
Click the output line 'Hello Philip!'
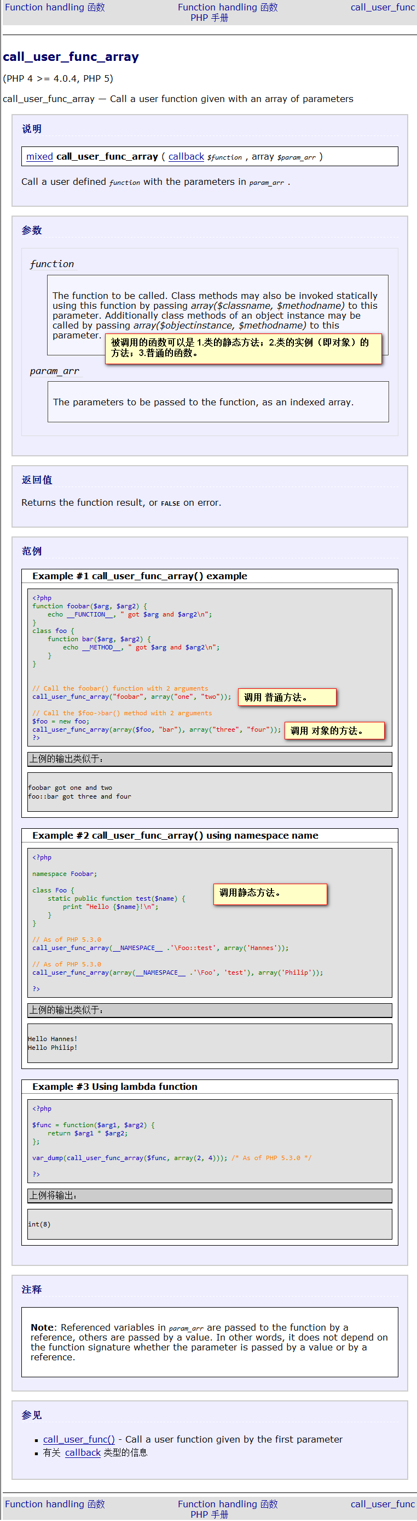click(53, 1048)
